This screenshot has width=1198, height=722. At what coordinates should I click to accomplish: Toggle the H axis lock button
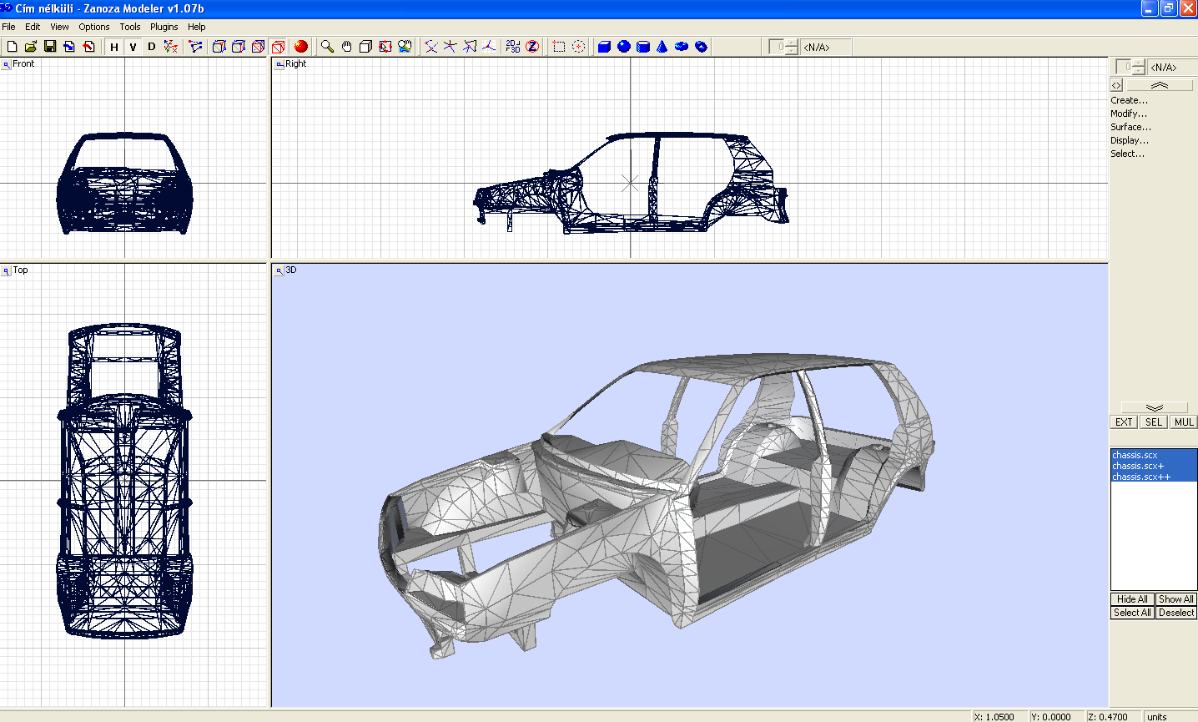pos(114,47)
